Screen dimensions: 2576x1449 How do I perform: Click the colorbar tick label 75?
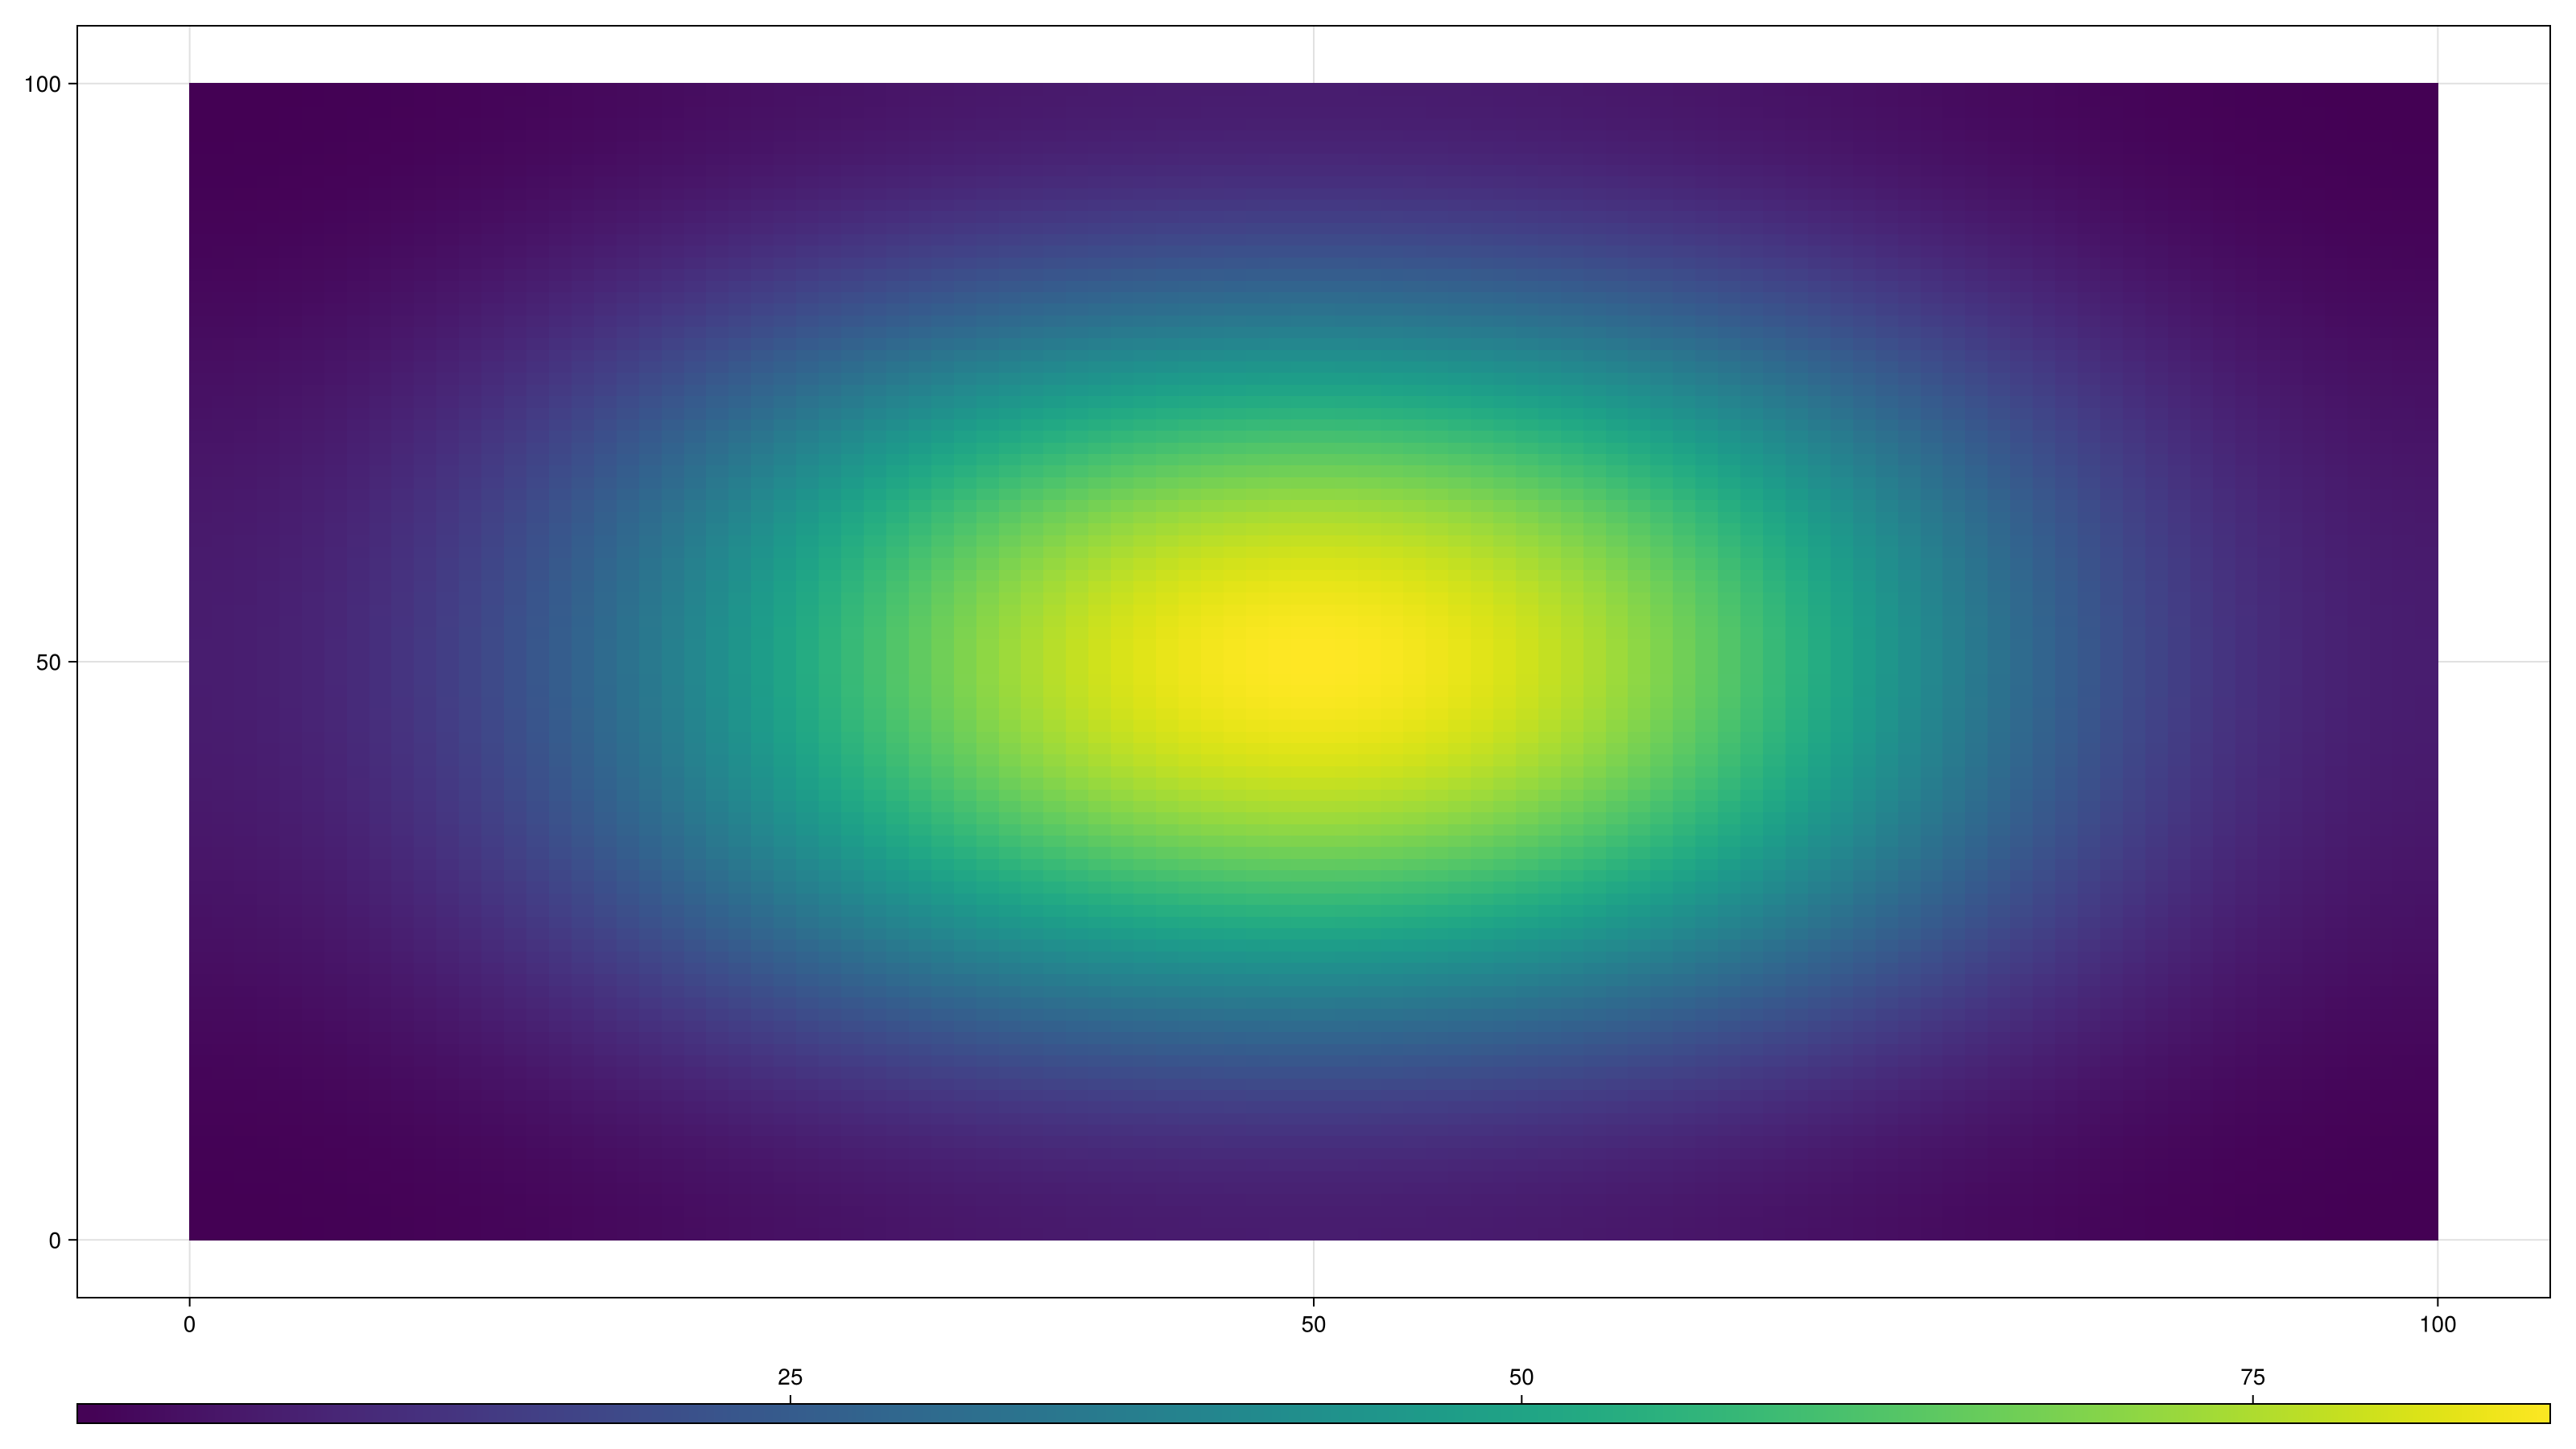click(2253, 1378)
